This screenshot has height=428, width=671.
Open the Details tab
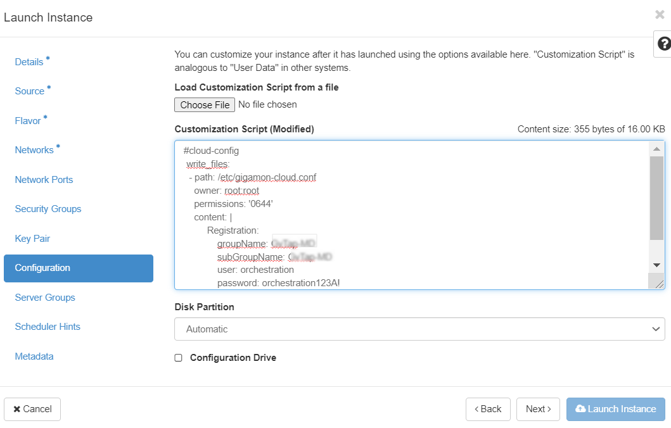coord(29,62)
